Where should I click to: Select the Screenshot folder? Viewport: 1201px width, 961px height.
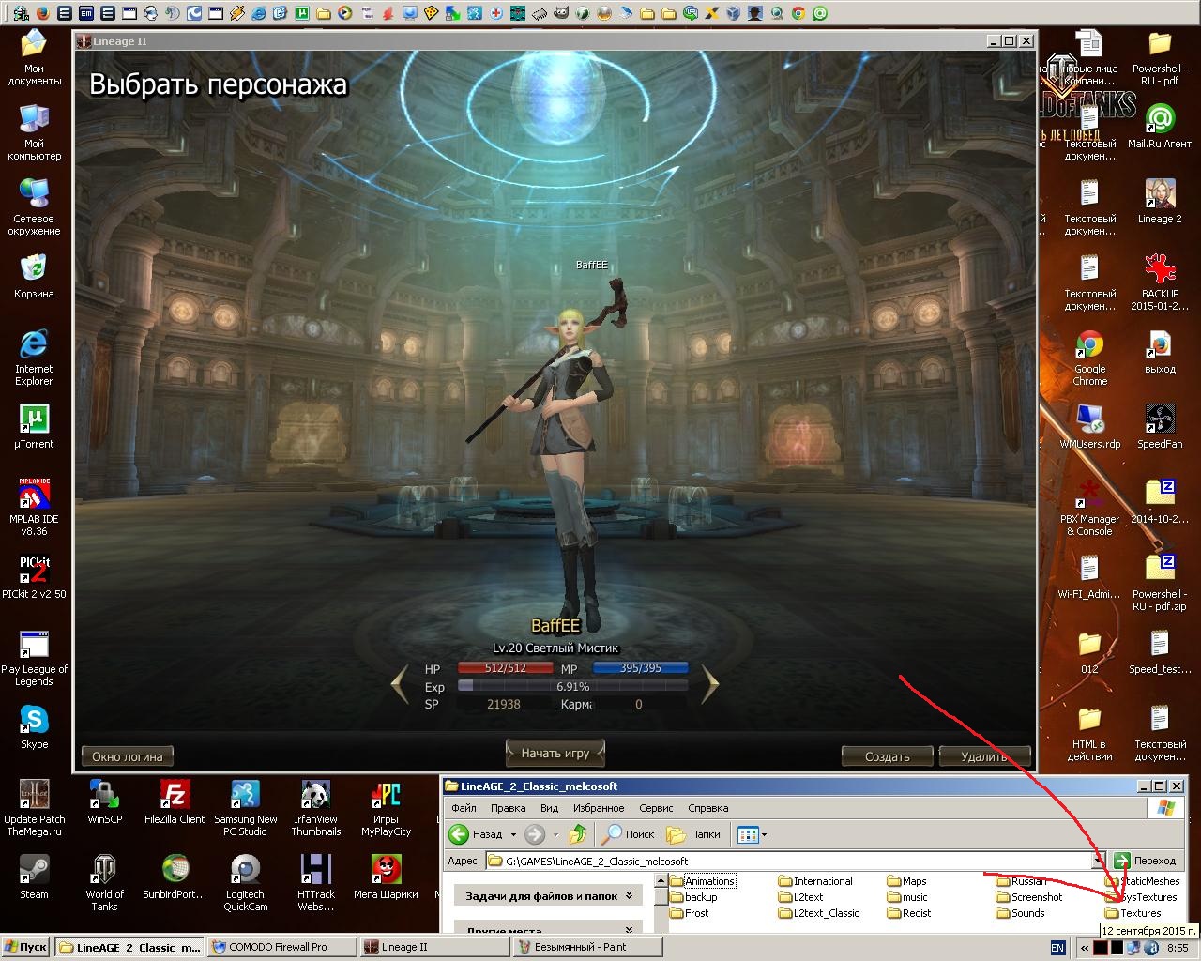(x=1029, y=897)
